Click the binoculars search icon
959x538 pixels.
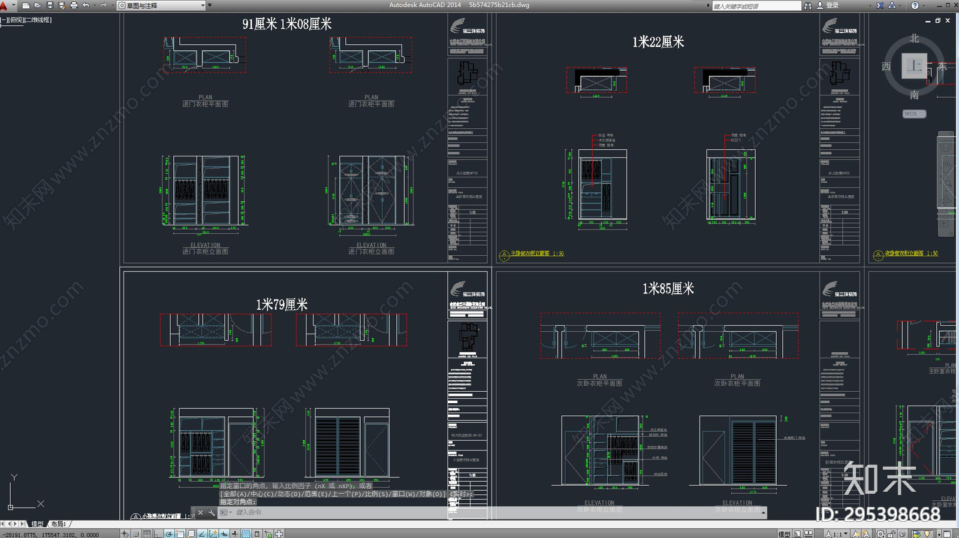point(808,5)
